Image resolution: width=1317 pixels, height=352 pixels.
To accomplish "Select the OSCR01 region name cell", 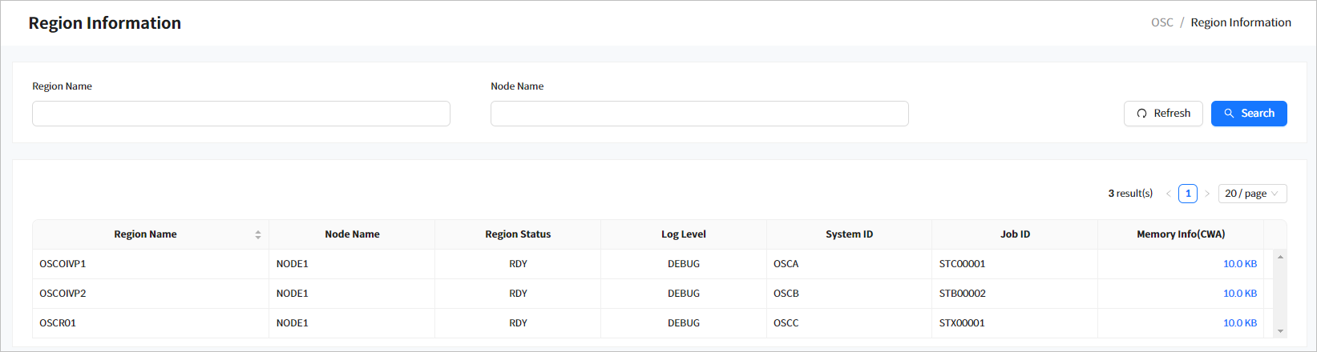I will pyautogui.click(x=58, y=323).
